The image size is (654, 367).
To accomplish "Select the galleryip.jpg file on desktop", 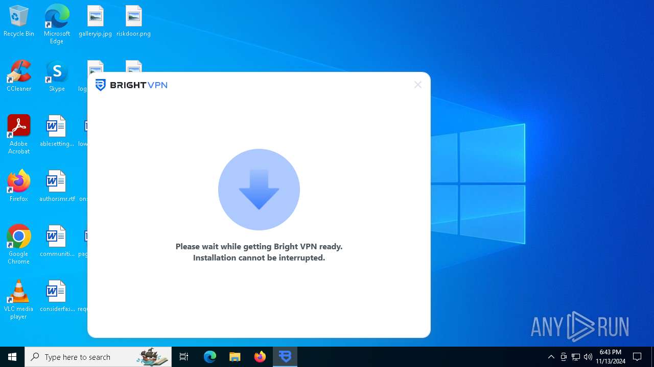I will coord(95,21).
